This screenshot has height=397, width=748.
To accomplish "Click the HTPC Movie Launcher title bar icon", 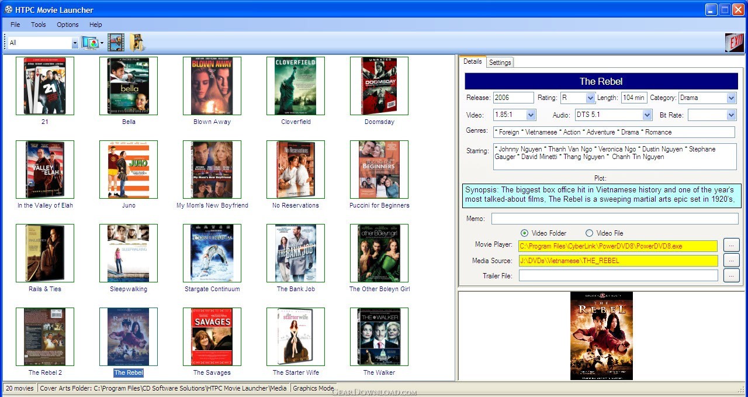I will (x=8, y=9).
